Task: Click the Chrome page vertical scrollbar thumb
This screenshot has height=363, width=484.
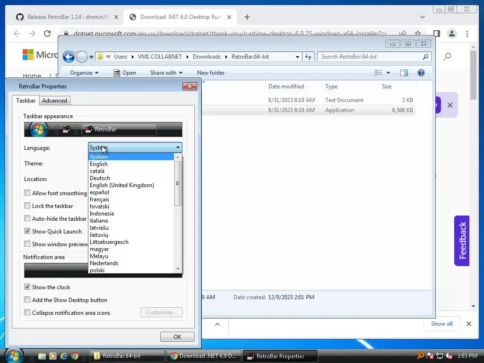Action: tap(473, 75)
